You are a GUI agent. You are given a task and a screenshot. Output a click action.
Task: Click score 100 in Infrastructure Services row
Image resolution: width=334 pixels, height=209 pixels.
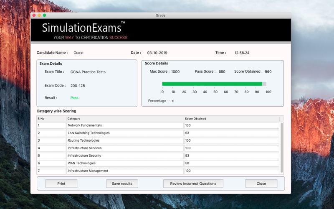tap(232, 148)
